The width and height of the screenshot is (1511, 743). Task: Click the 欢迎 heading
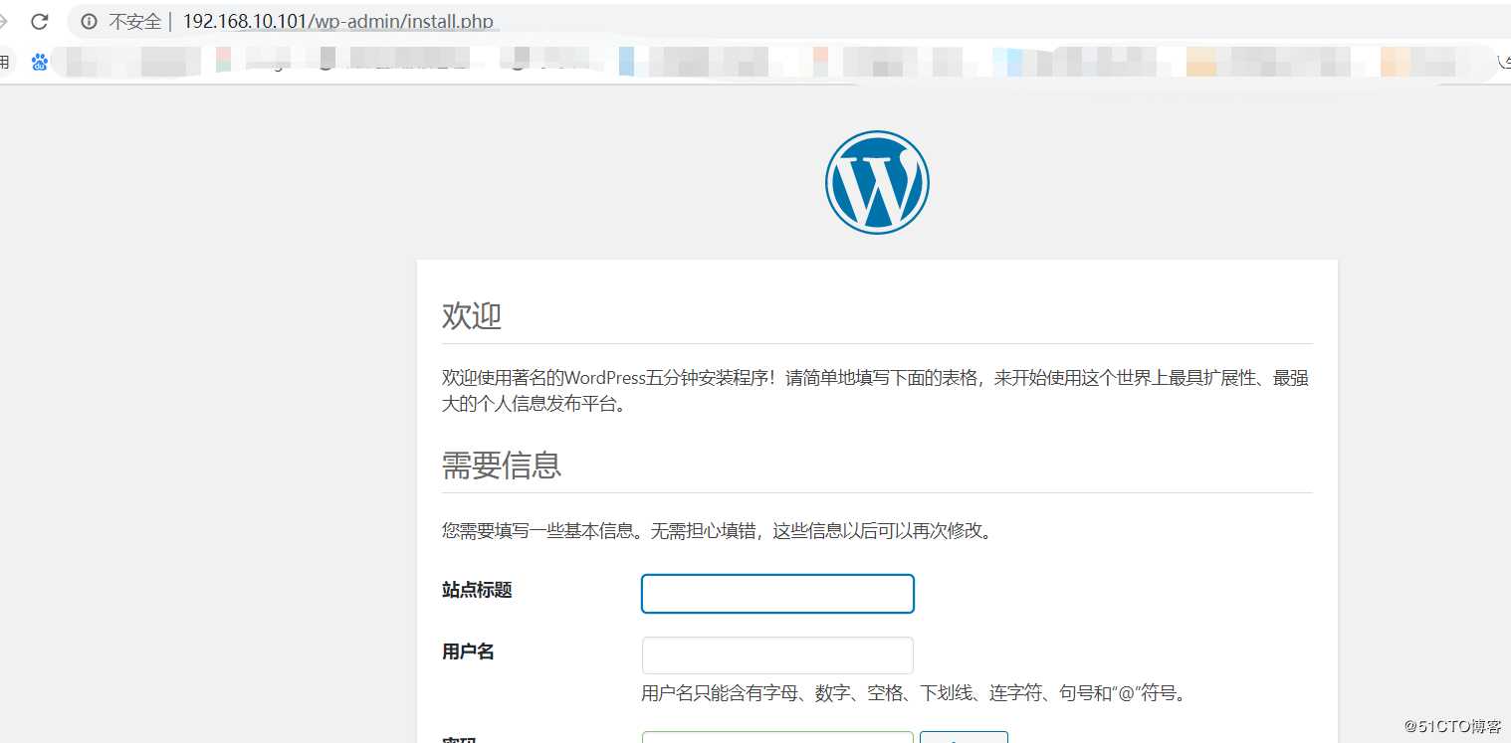pyautogui.click(x=472, y=316)
